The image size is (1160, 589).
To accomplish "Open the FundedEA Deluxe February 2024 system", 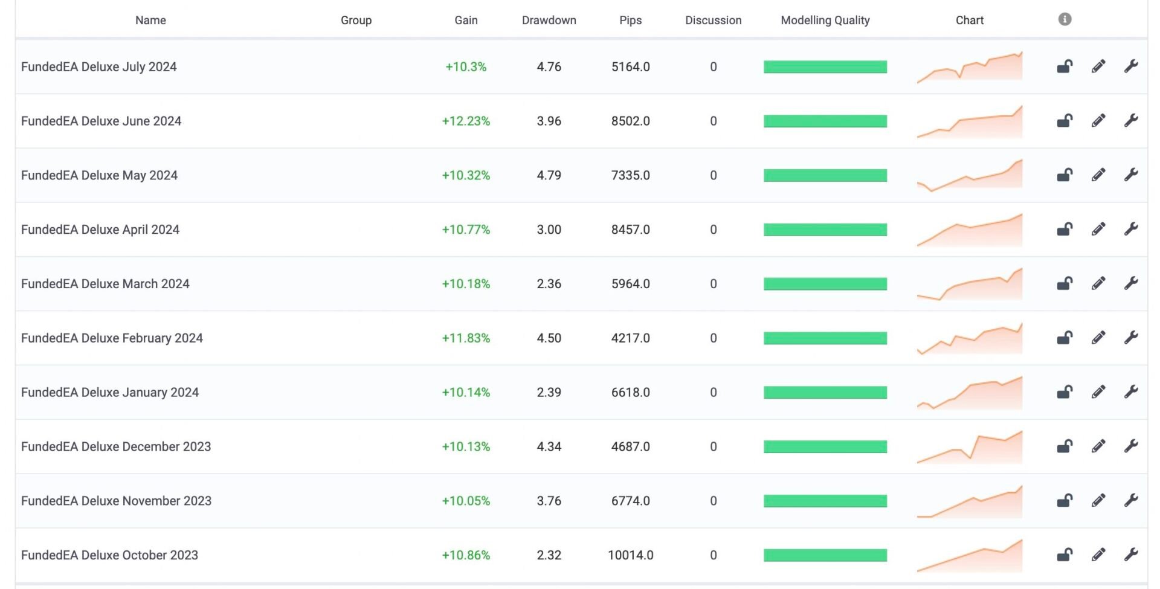I will tap(112, 338).
